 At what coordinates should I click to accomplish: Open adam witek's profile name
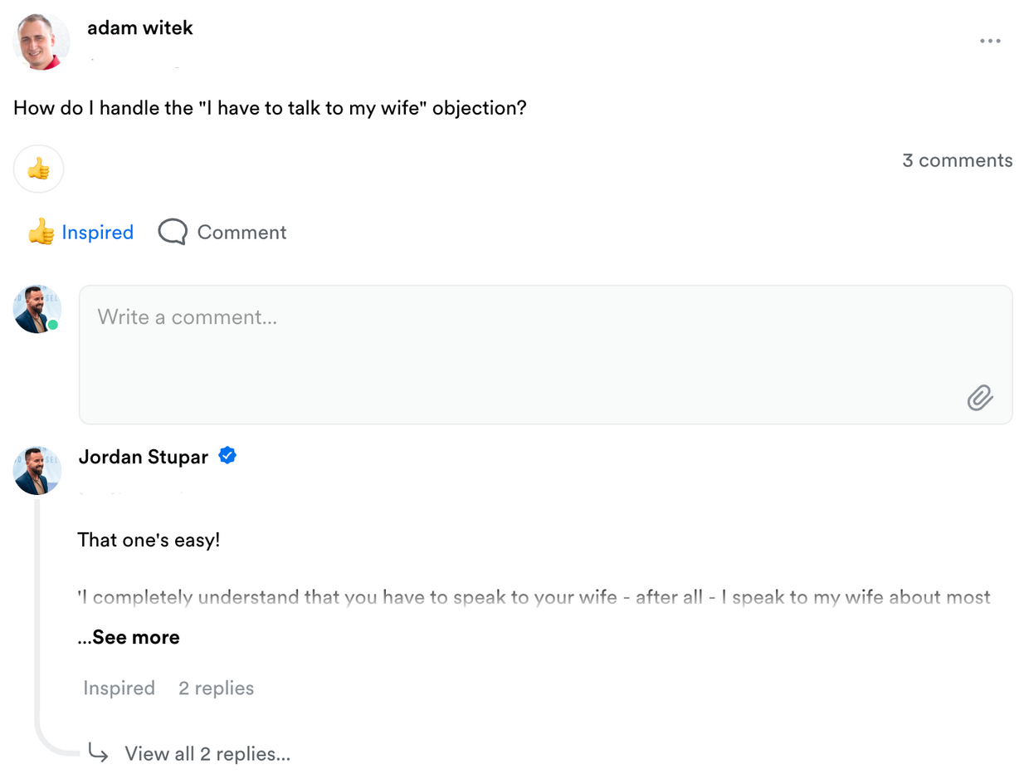139,27
